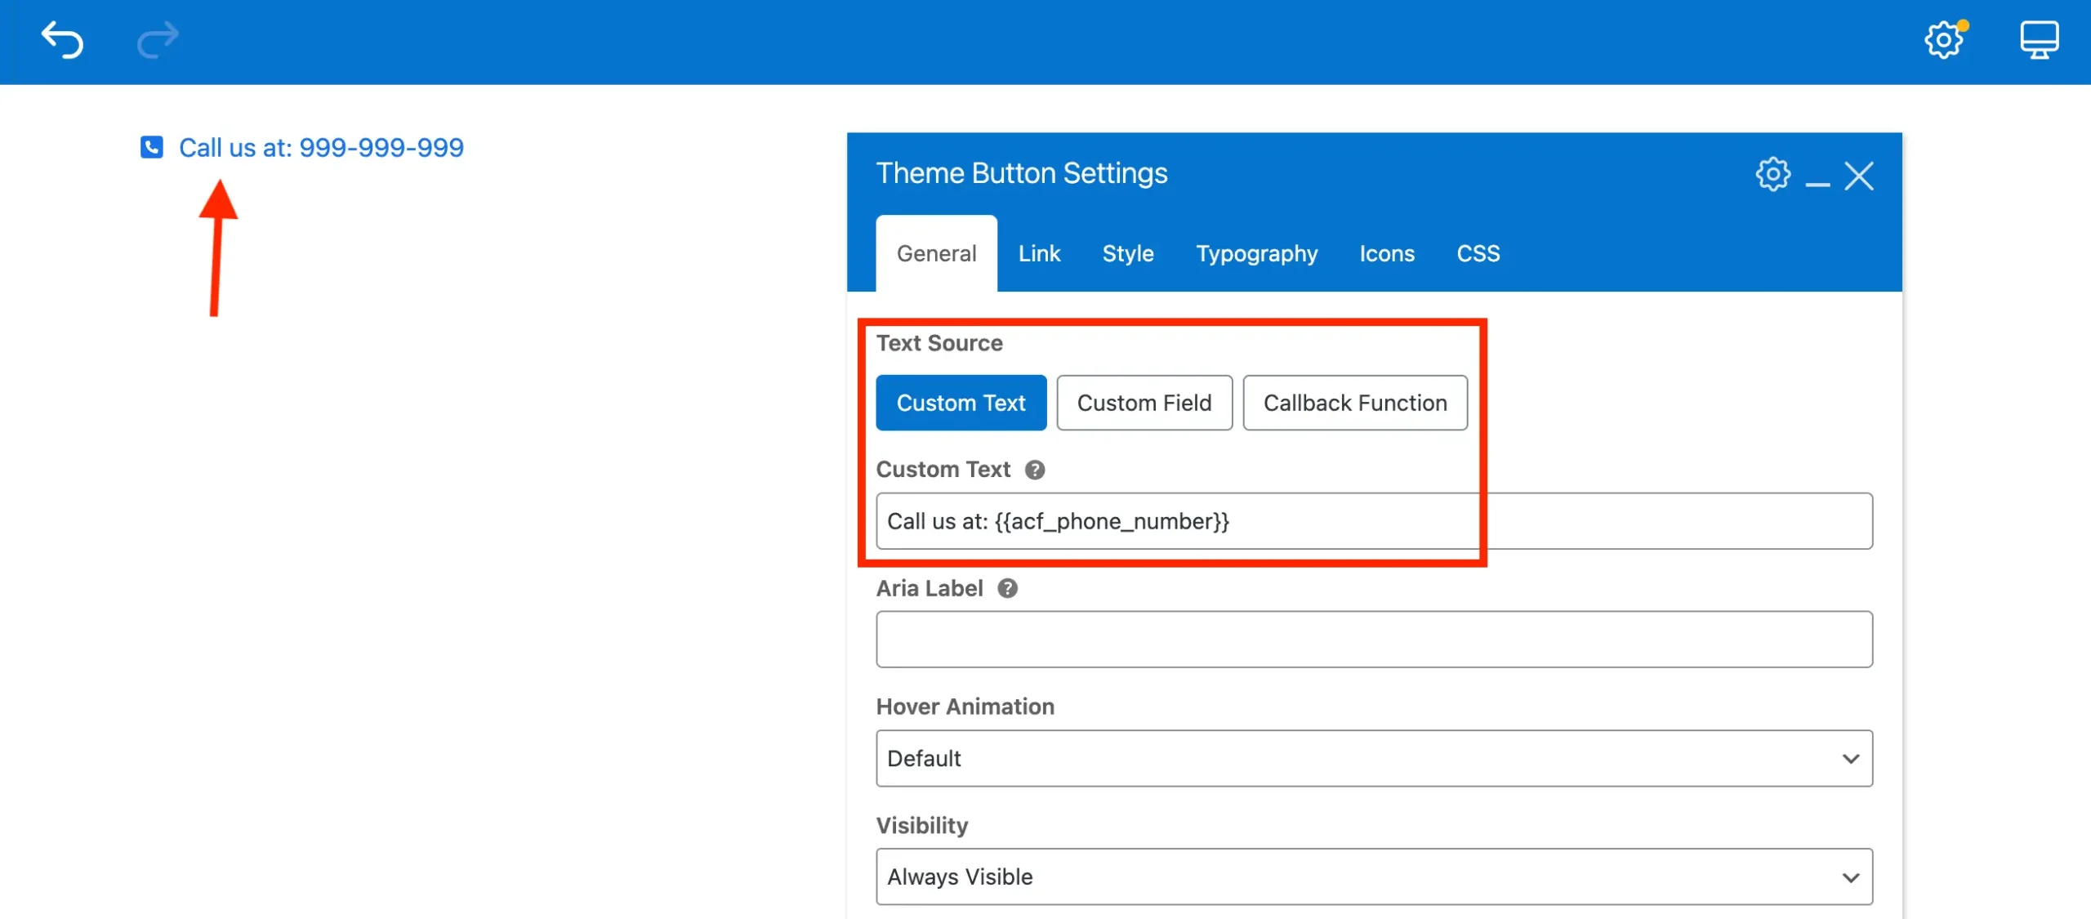Screen dimensions: 2091x919
Task: Click the redo arrow icon
Action: point(158,40)
